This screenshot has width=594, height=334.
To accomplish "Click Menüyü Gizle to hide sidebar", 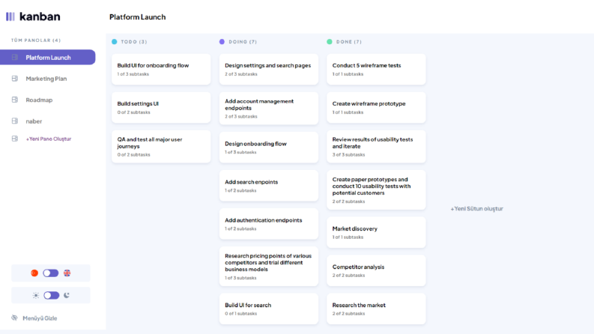I will coord(40,318).
